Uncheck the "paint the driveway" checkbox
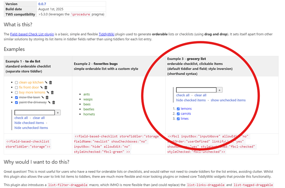 click(17, 102)
